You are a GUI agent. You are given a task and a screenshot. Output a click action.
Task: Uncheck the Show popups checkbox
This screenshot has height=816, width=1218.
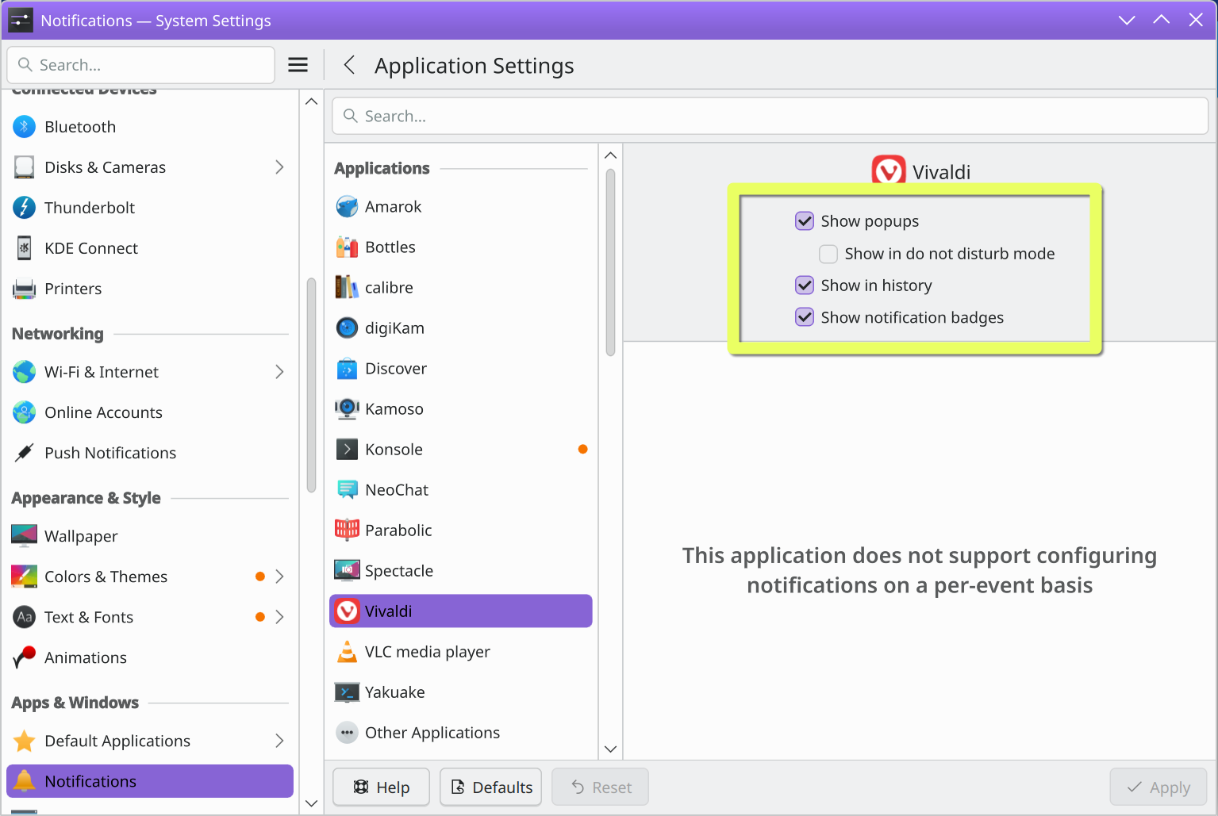point(805,221)
